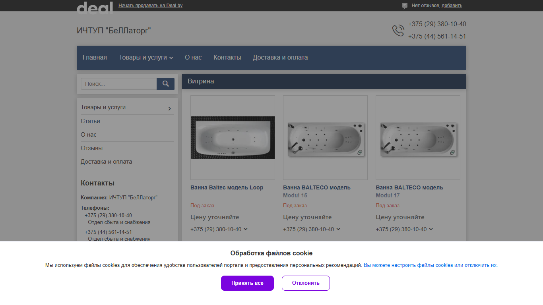Open Отзывы in the sidebar
Viewport: 543px width, 305px height.
pyautogui.click(x=91, y=148)
